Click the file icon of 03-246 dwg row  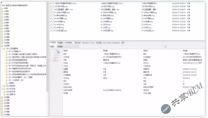tap(53, 25)
